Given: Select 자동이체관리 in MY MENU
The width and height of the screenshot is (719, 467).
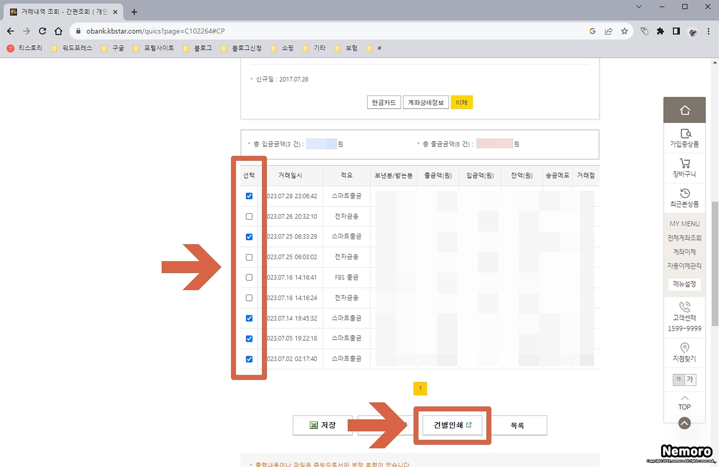Looking at the screenshot, I should tap(684, 266).
